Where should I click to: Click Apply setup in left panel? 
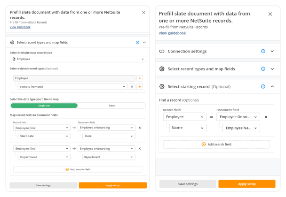113,185
